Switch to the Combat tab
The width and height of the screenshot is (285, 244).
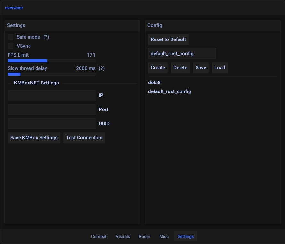pyautogui.click(x=99, y=236)
